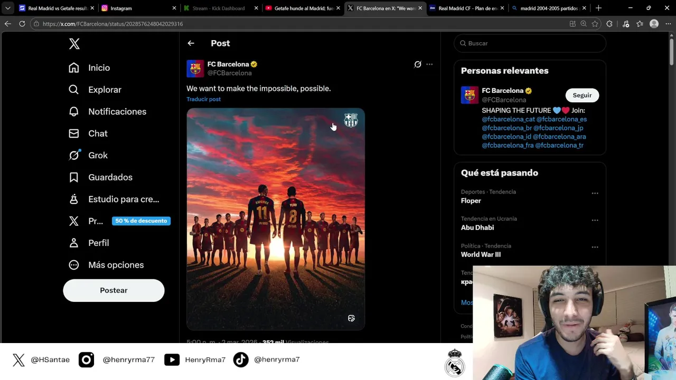676x380 pixels.
Task: Open more options for World War III trend
Action: 595,247
